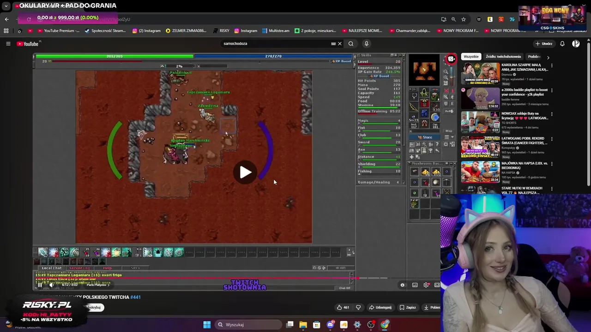Open options for STARE NUTKI W REMIXACH video
Viewport: 591px width, 332px height.
[552, 189]
